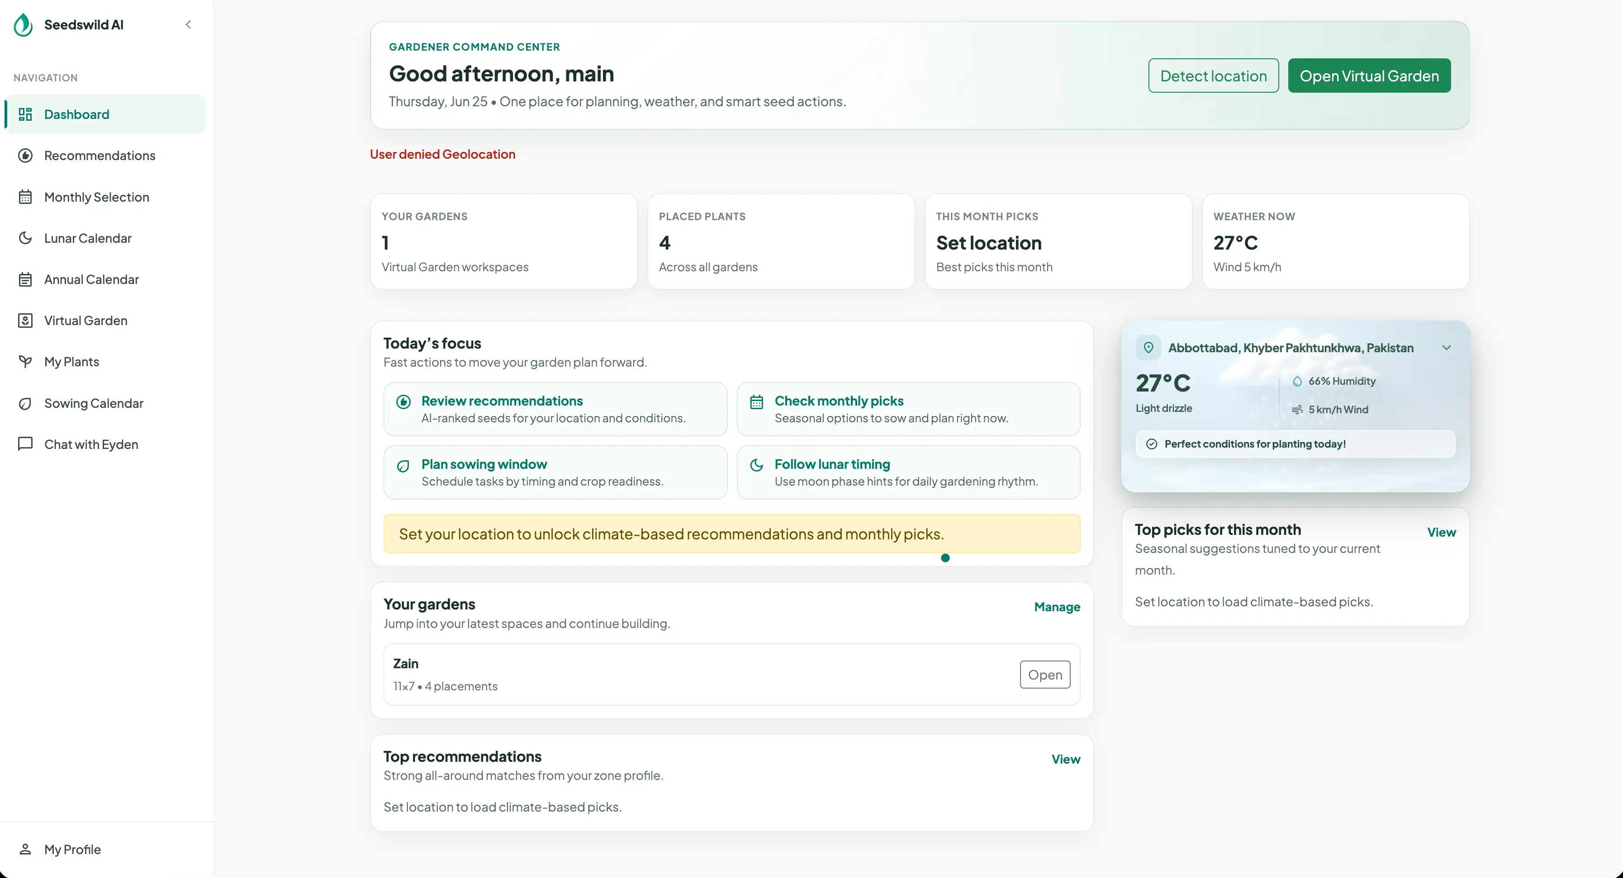
Task: Open Check monthly picks quick action
Action: point(908,410)
